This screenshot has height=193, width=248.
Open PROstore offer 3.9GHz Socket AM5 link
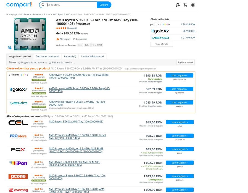78,136
